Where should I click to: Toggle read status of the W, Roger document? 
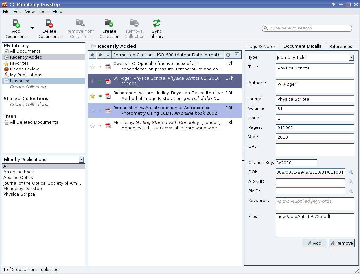(100, 81)
